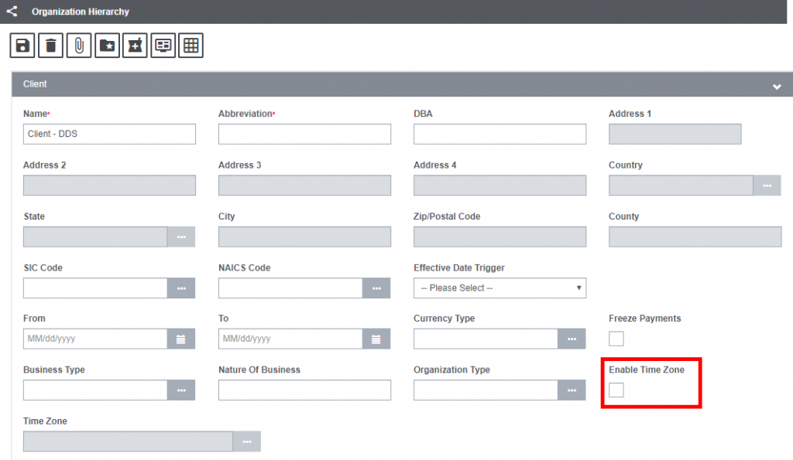Open the From date calendar picker
793x460 pixels.
(x=181, y=339)
